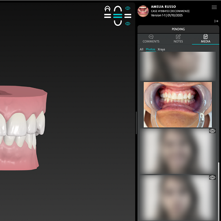Open the Notes tab

click(178, 39)
